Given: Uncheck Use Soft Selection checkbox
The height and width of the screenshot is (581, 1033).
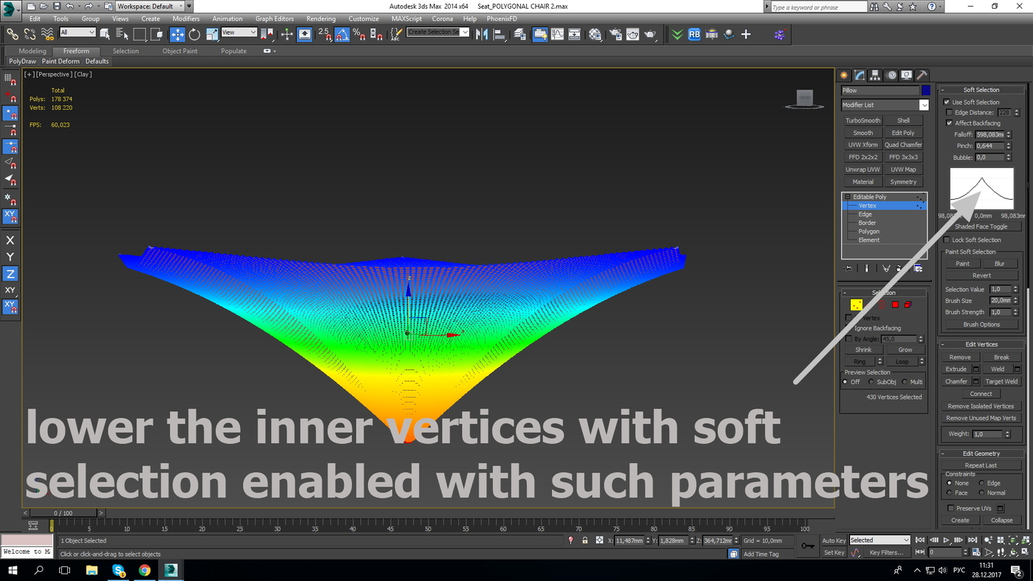Looking at the screenshot, I should (947, 102).
